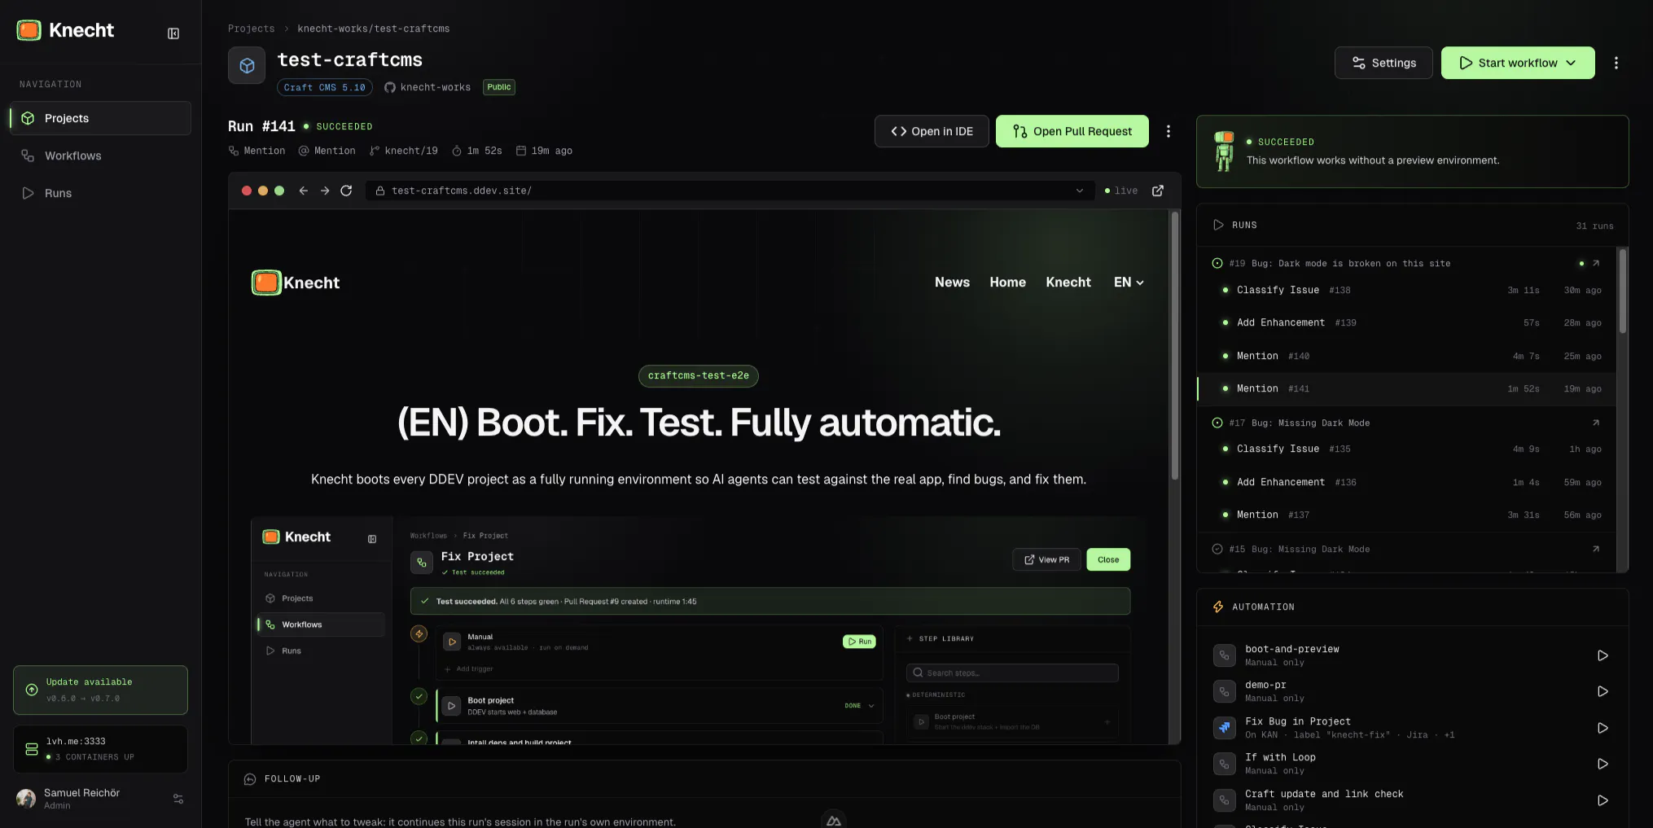This screenshot has width=1653, height=828.
Task: Go forward in the preview browser
Action: pyautogui.click(x=325, y=191)
